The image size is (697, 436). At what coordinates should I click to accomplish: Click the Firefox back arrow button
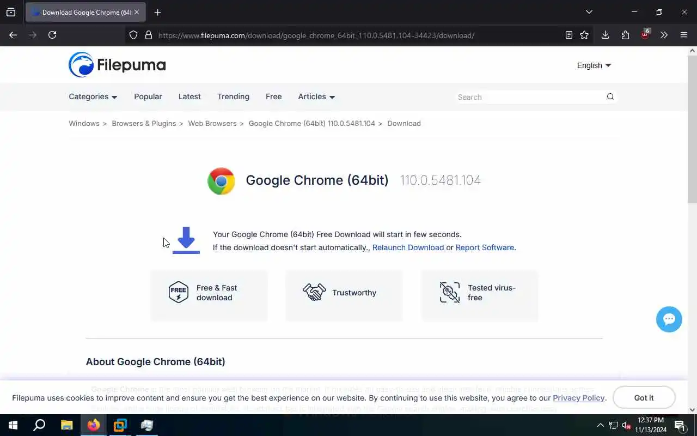tap(13, 35)
